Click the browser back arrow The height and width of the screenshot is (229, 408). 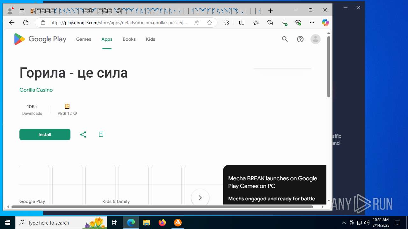point(12,23)
